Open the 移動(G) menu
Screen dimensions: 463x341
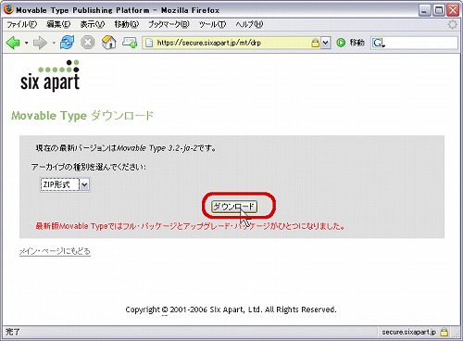[127, 24]
